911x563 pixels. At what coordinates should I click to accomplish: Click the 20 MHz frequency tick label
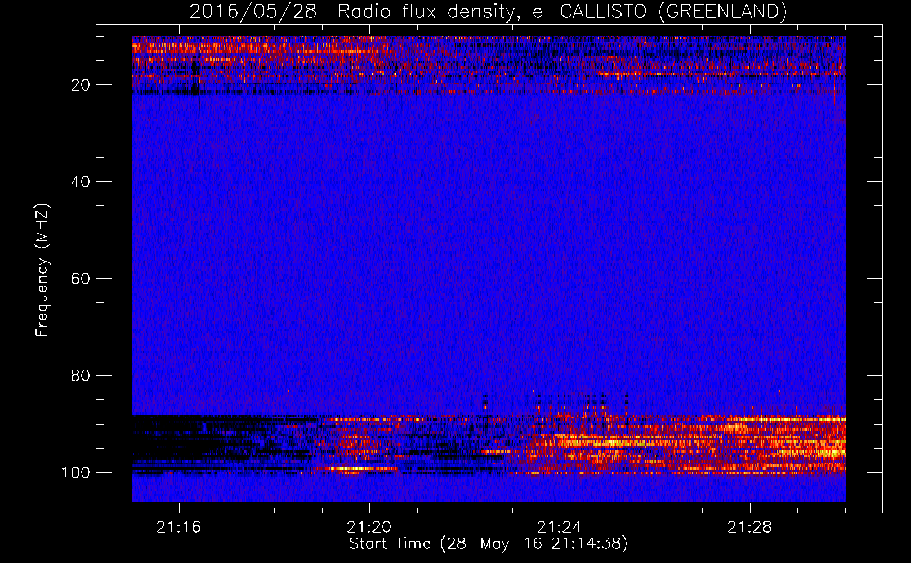pos(81,85)
